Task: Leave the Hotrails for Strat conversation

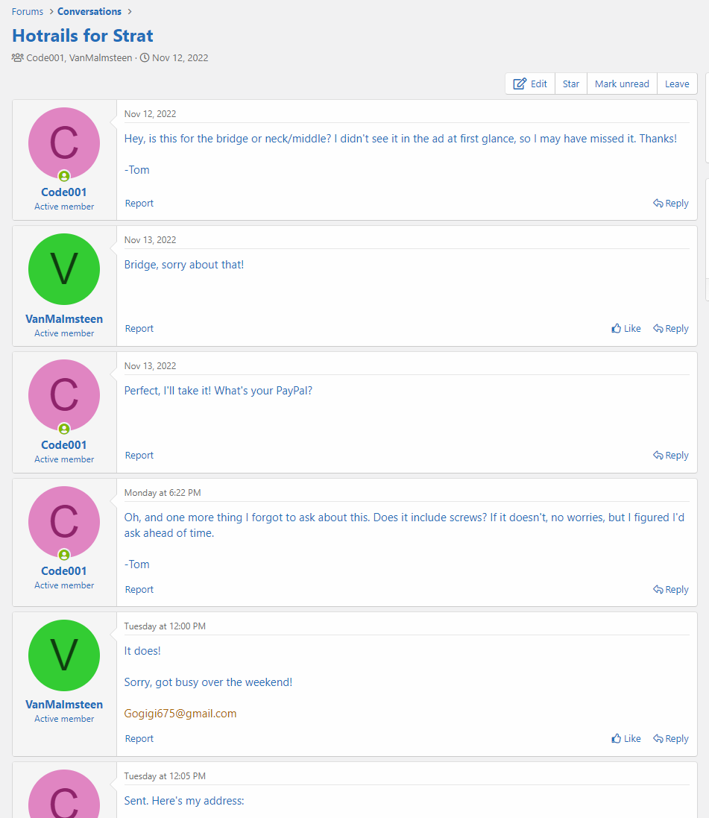Action: click(x=677, y=84)
